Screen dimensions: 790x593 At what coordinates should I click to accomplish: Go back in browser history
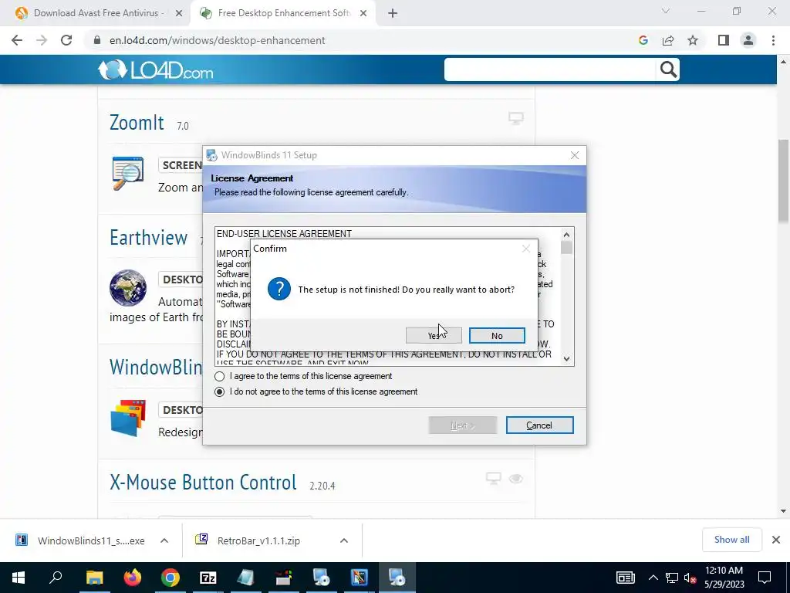(17, 40)
